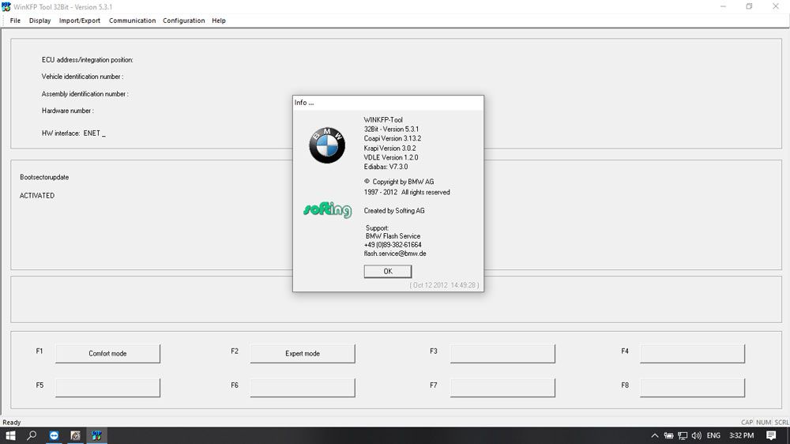Screen dimensions: 790x444
Task: Open the Communication menu
Action: pyautogui.click(x=132, y=21)
